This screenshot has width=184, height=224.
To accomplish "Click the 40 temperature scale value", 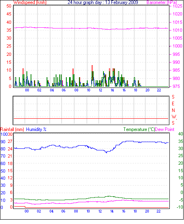I will [x=180, y=134].
